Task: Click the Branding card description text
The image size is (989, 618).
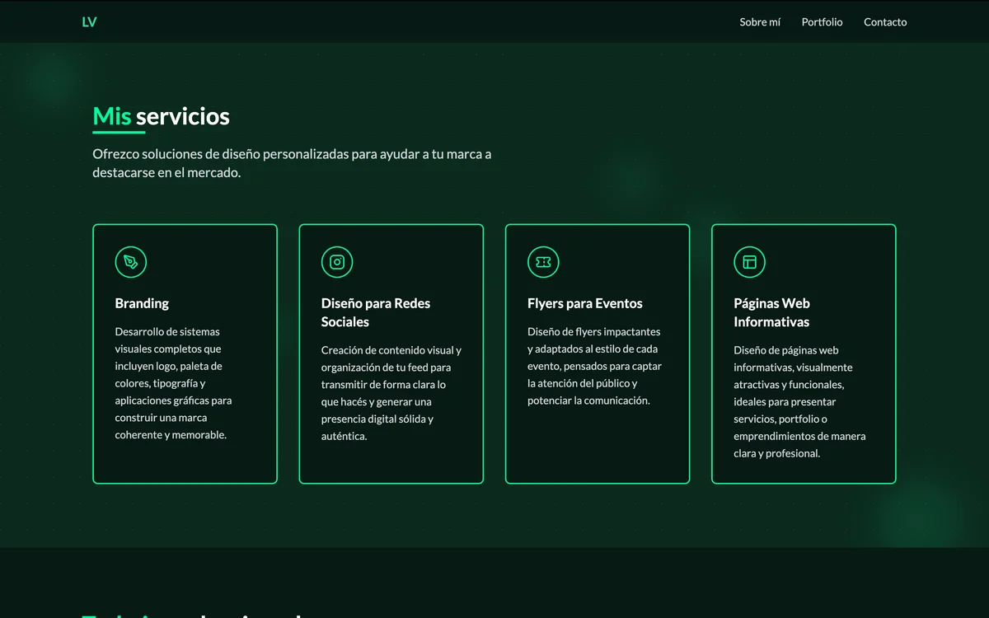Action: tap(174, 383)
